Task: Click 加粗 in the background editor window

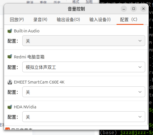Action: click(x=89, y=2)
